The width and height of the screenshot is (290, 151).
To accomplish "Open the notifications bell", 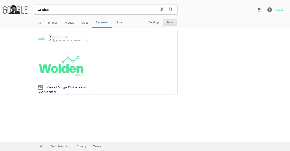I will click(x=270, y=10).
